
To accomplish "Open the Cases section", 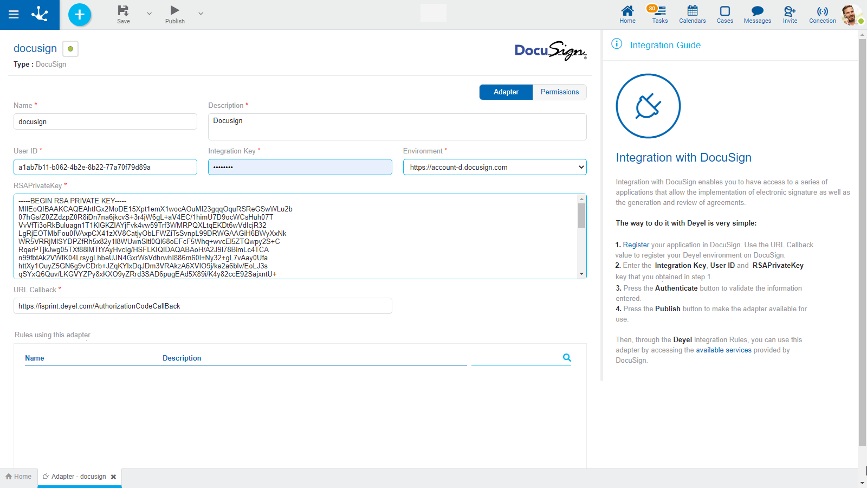I will (x=724, y=15).
